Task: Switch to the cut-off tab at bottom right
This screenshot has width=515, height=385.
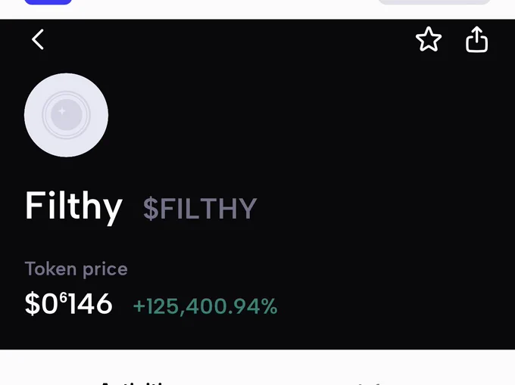Action: [370, 383]
